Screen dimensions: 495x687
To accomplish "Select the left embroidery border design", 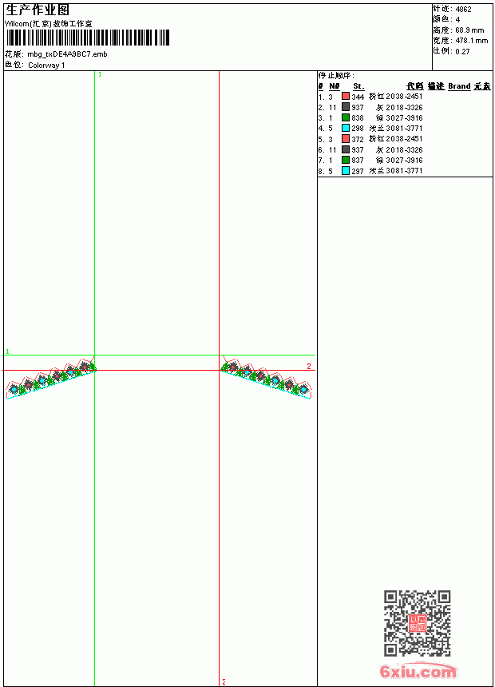I will [x=51, y=379].
